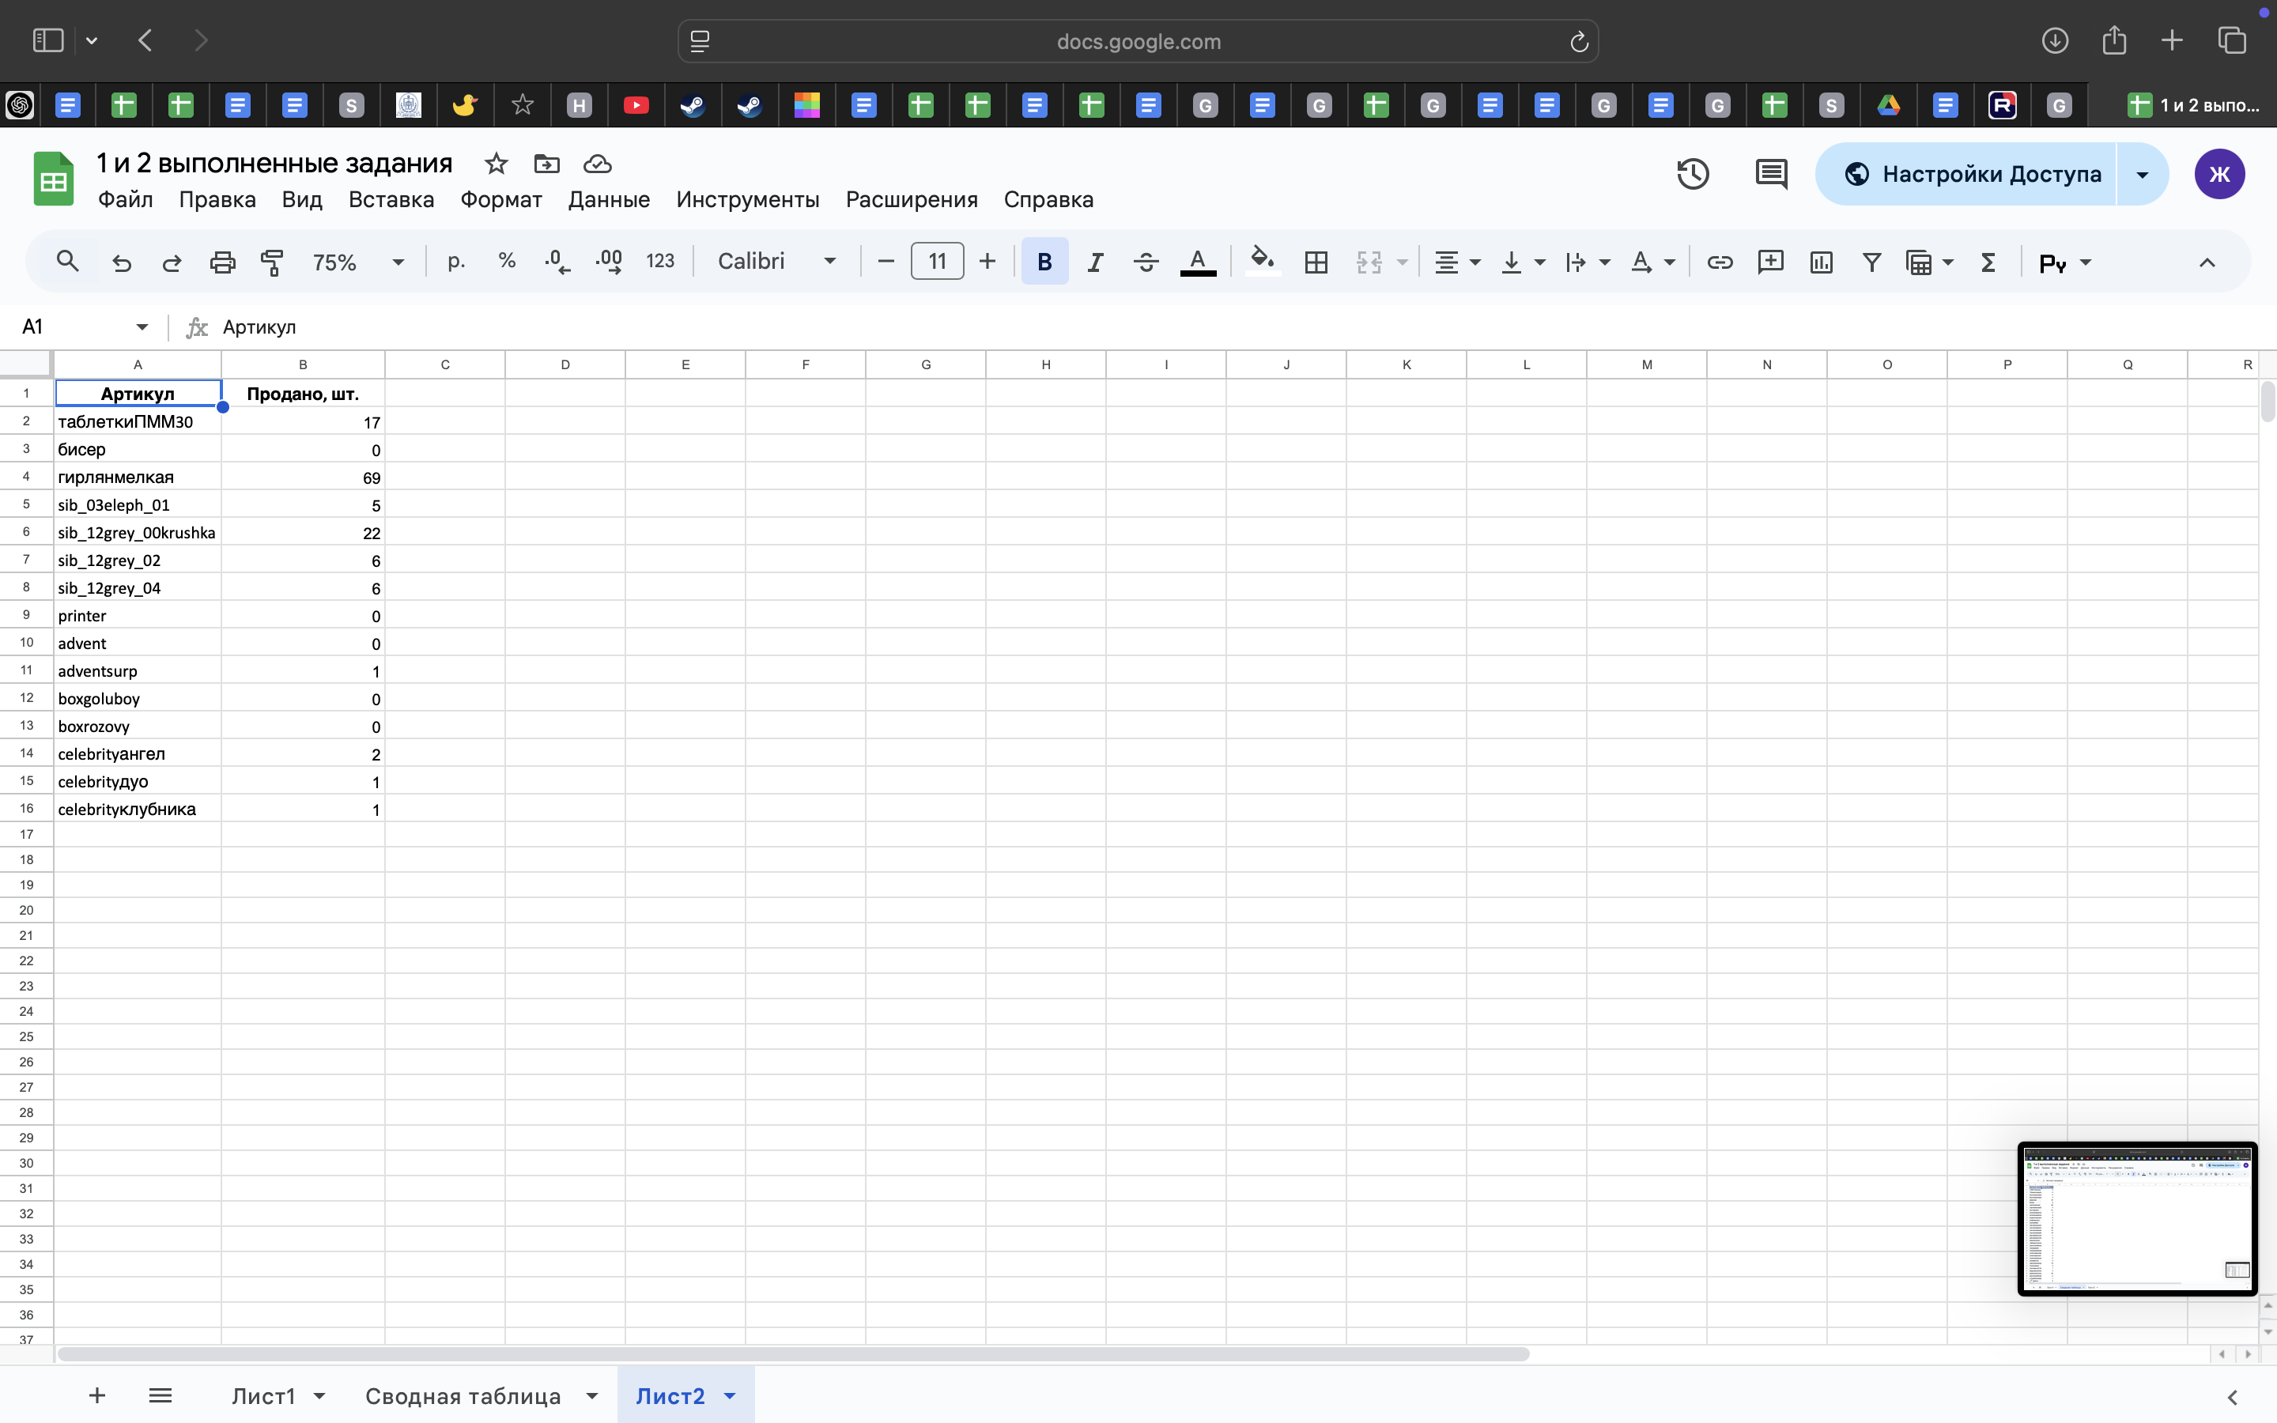Click the insert comment icon
Image resolution: width=2277 pixels, height=1423 pixels.
tap(1770, 262)
